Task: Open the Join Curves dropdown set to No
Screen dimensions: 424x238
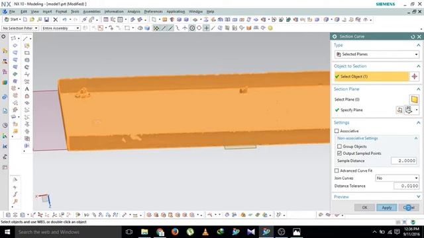Action: (x=397, y=178)
